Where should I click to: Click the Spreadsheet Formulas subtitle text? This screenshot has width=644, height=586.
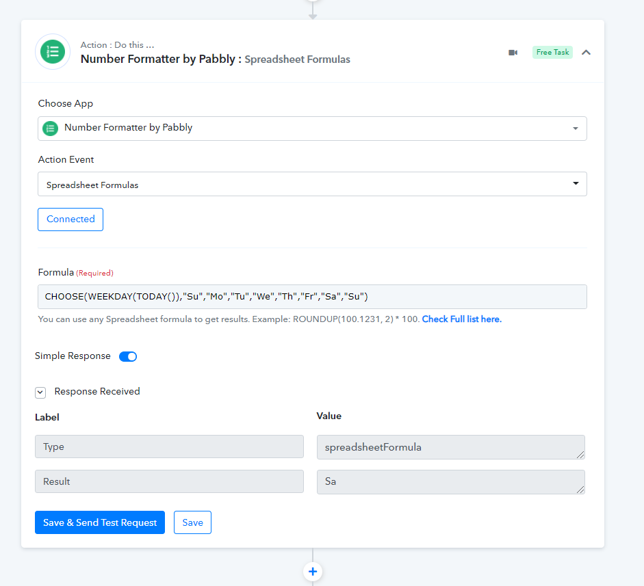click(x=297, y=59)
